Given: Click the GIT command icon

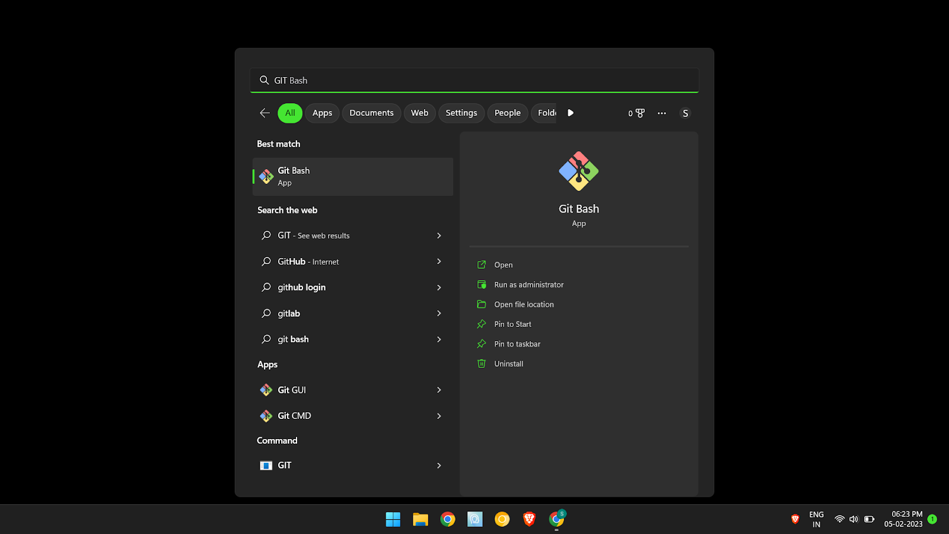Looking at the screenshot, I should 266,466.
